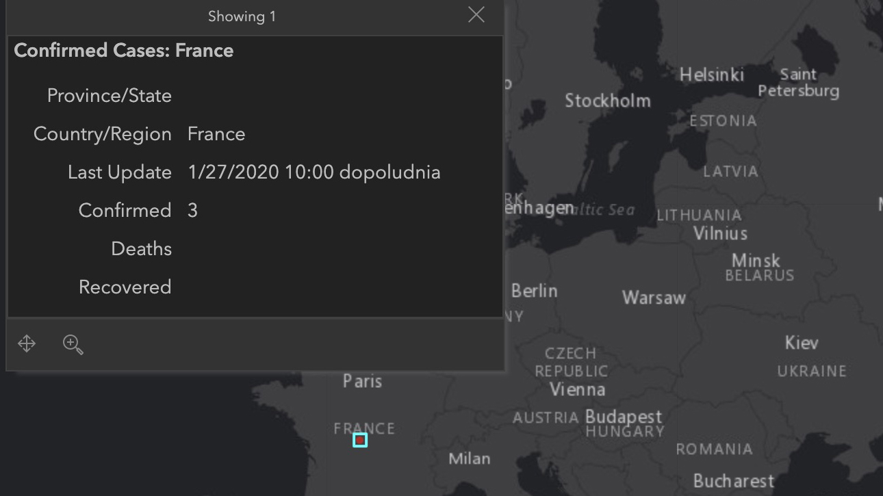Click the Confirmed value 3

click(192, 210)
